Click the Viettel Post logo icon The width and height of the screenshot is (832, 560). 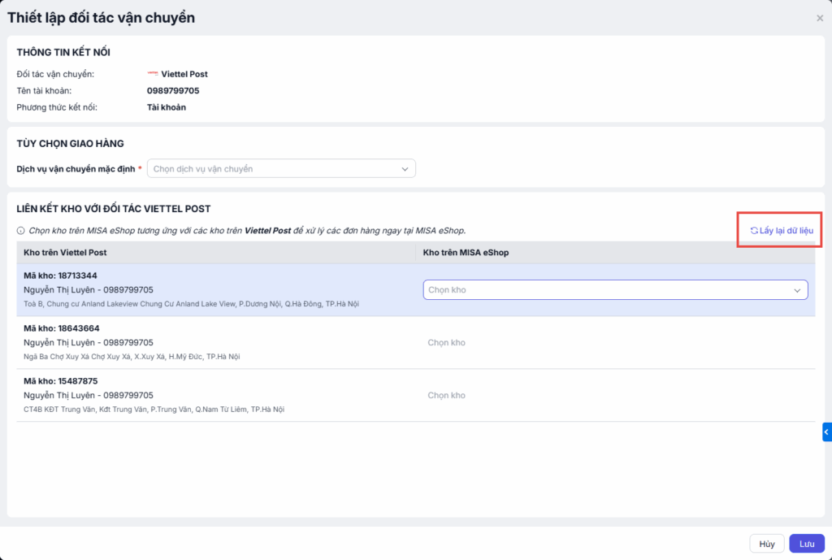(153, 75)
